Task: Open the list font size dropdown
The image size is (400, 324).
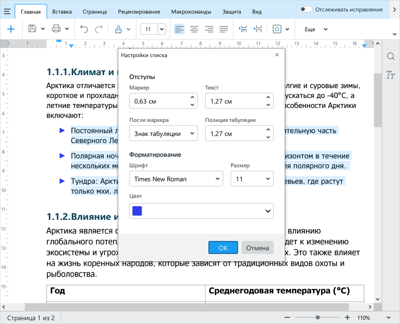Action: point(252,178)
